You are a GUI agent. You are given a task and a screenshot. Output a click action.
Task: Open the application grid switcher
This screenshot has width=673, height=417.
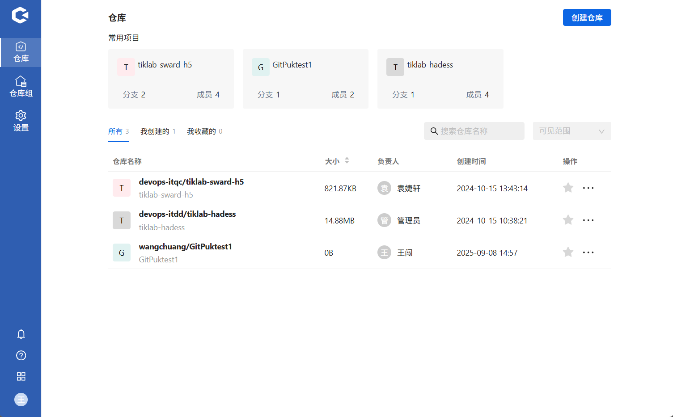click(x=21, y=376)
